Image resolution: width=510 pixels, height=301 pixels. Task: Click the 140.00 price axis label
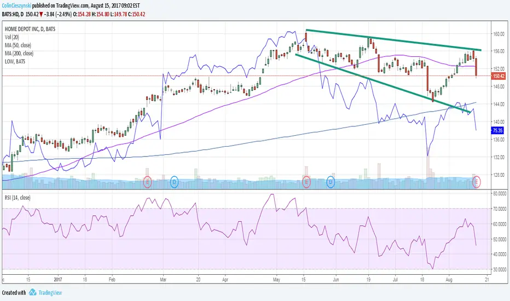[x=499, y=121]
